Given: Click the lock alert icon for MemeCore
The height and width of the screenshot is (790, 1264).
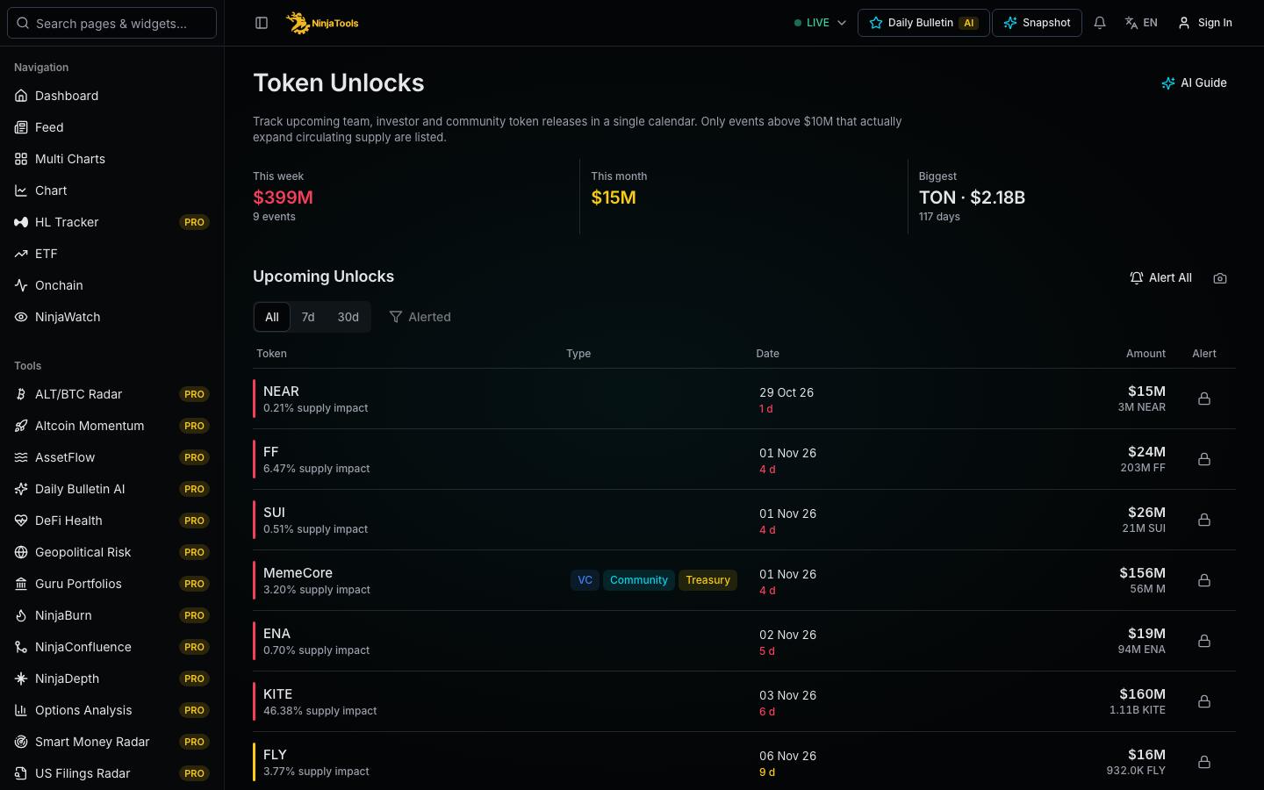Looking at the screenshot, I should (x=1204, y=580).
